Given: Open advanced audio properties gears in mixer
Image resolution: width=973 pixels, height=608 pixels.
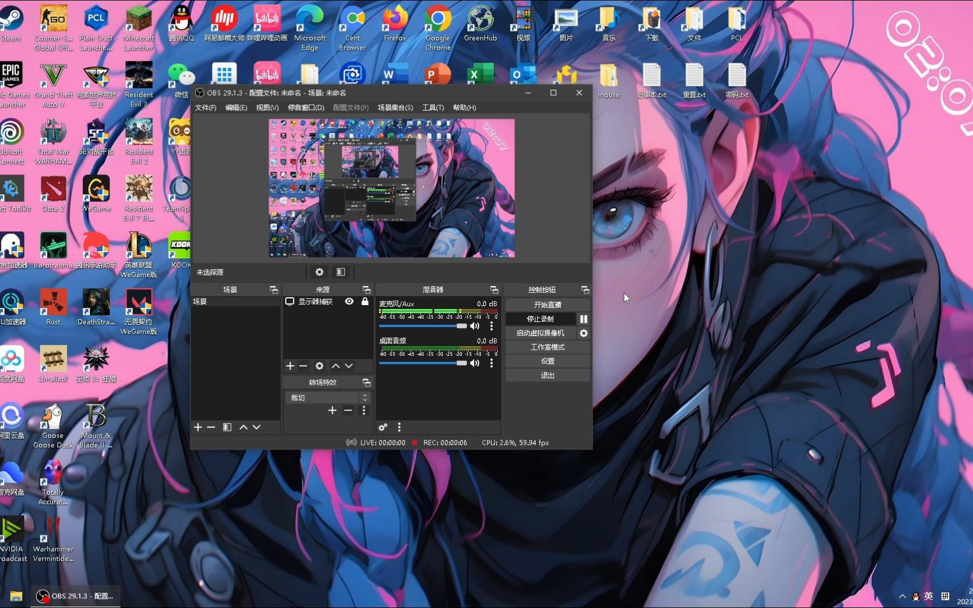Looking at the screenshot, I should coord(383,427).
